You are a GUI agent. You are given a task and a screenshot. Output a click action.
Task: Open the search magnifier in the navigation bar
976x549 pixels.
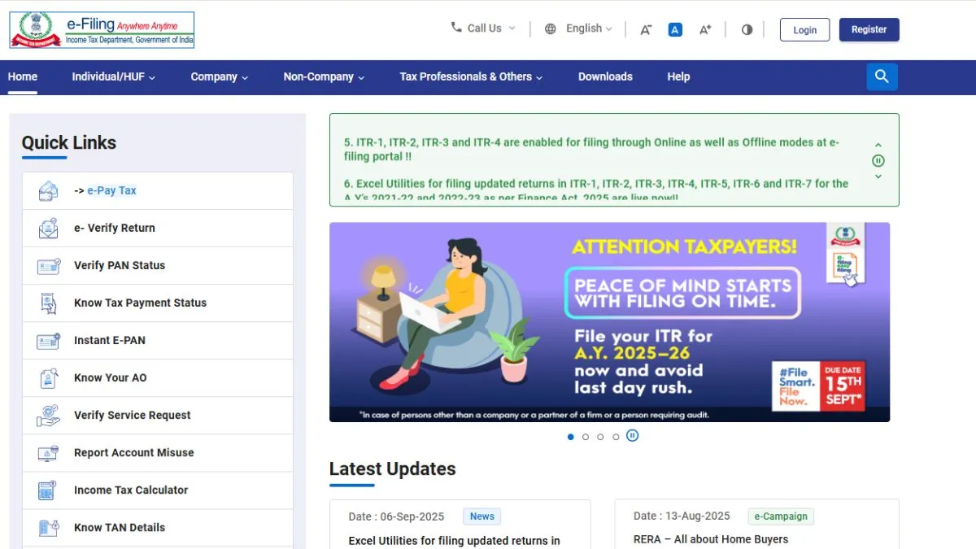click(882, 76)
